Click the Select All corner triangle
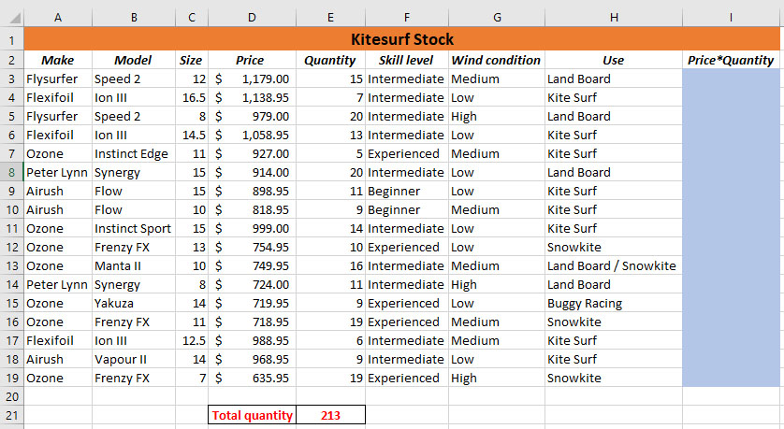784x429 pixels. coord(14,18)
